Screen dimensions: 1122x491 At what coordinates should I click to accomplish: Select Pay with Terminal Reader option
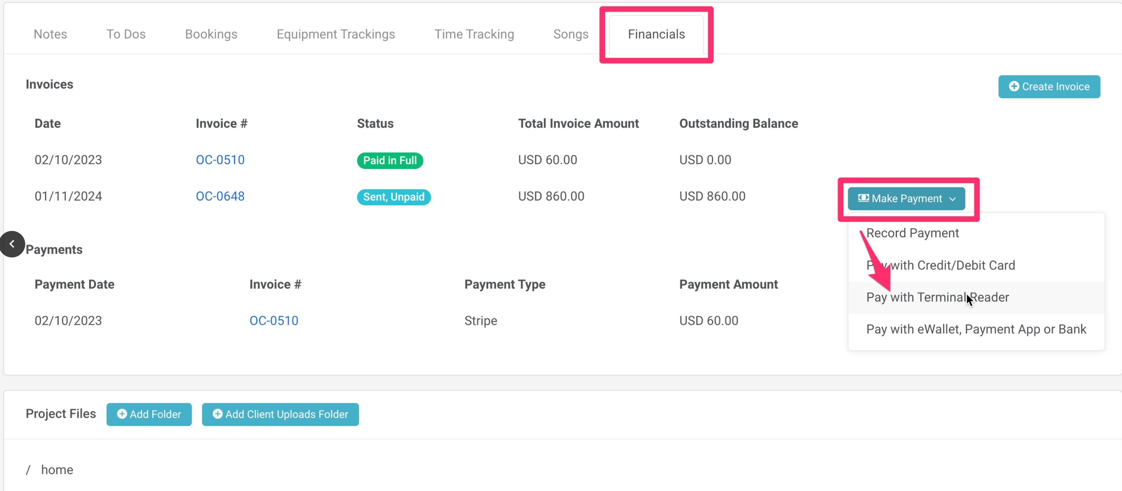pyautogui.click(x=937, y=297)
